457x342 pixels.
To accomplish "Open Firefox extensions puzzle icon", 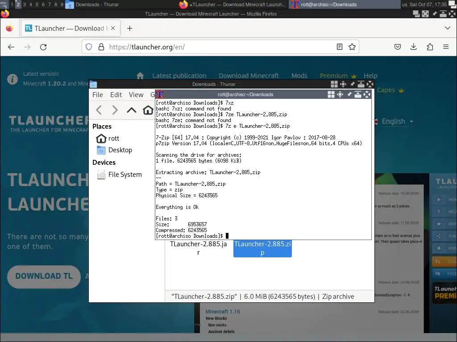I will click(x=430, y=47).
